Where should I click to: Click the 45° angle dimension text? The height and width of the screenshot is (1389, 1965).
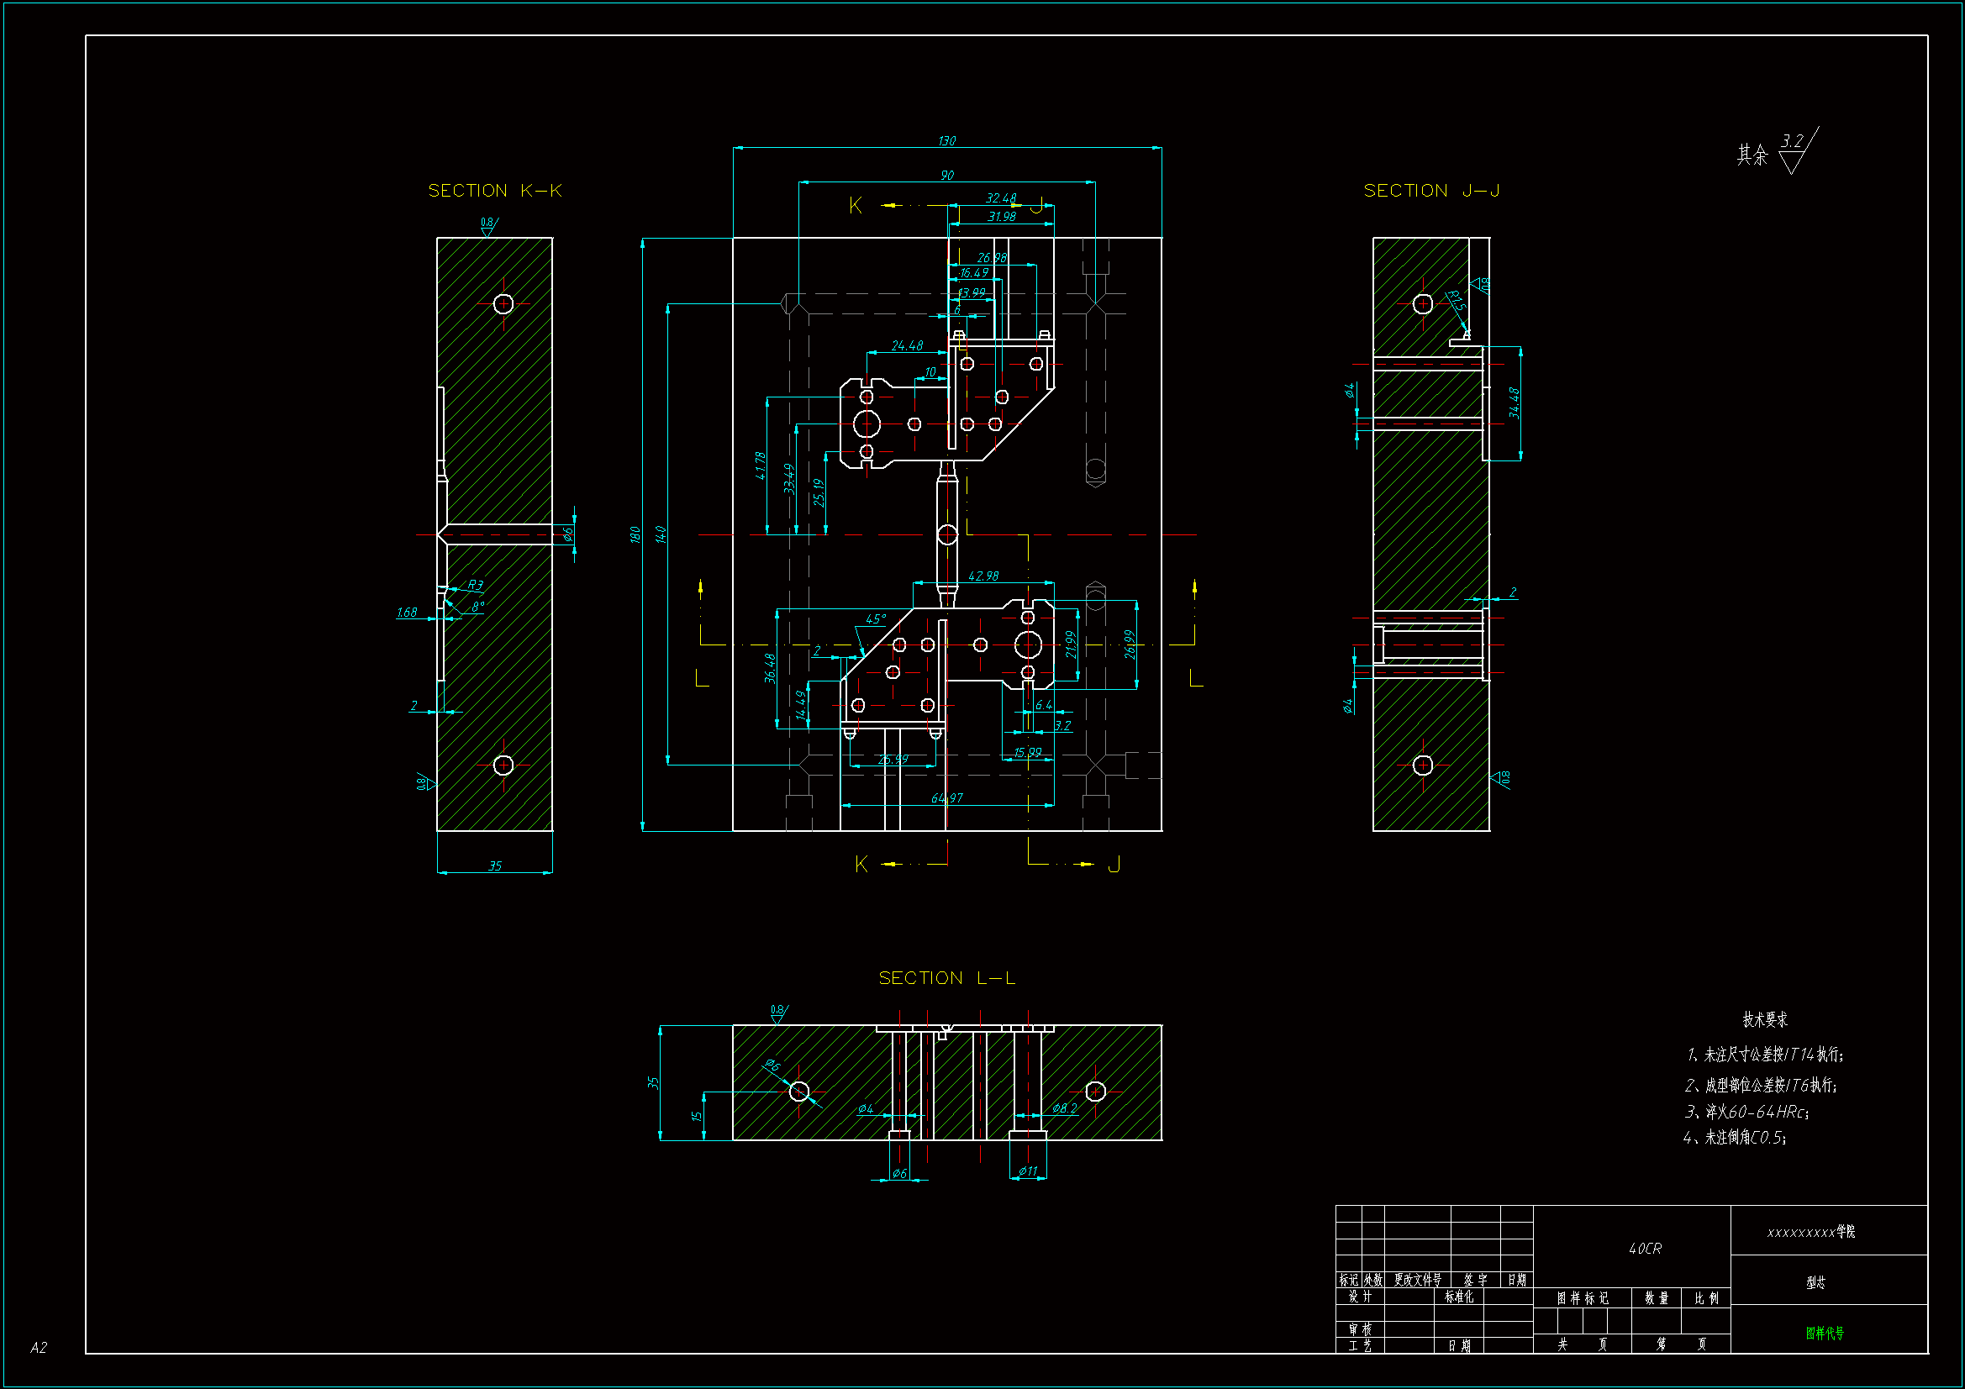pyautogui.click(x=877, y=618)
